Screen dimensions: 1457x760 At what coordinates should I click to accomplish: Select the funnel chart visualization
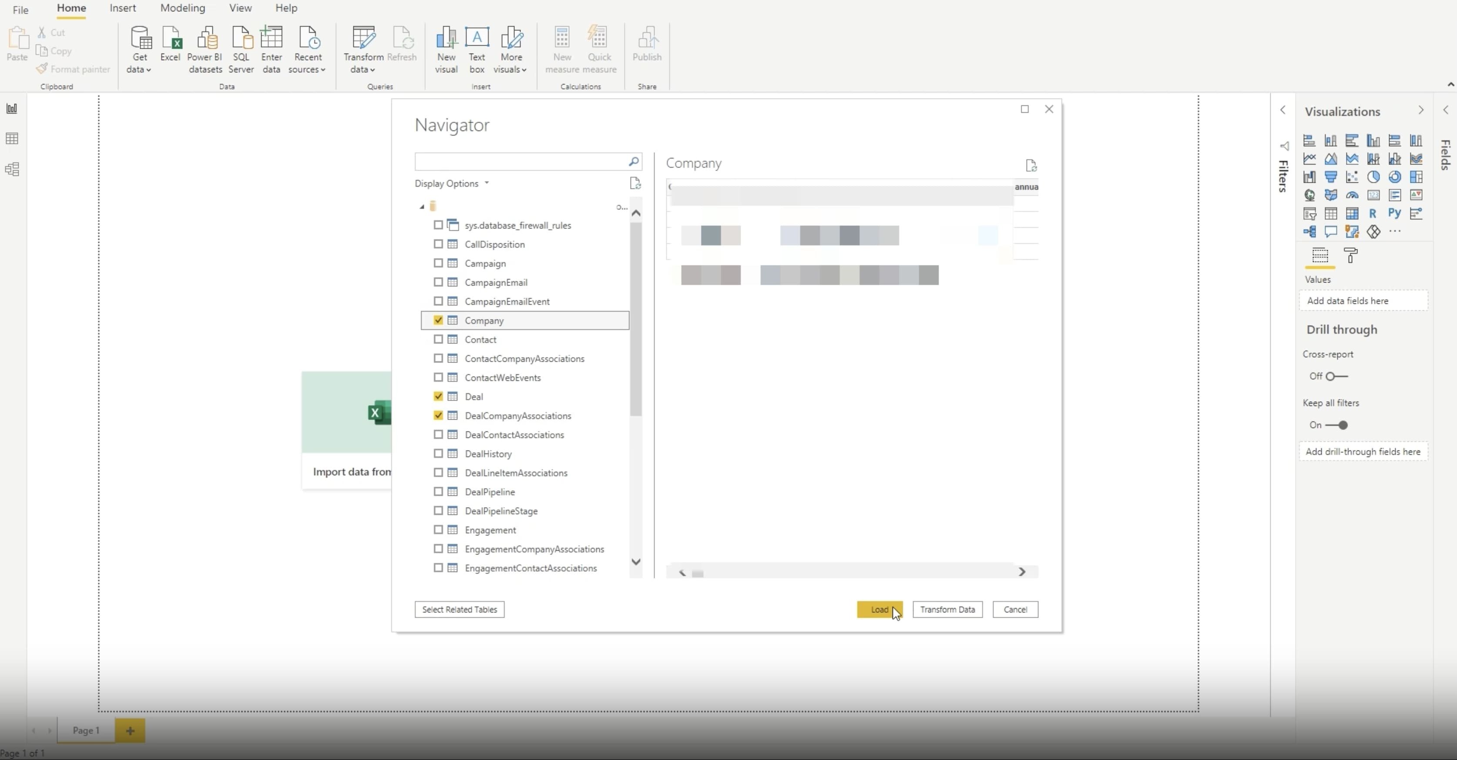pos(1331,177)
